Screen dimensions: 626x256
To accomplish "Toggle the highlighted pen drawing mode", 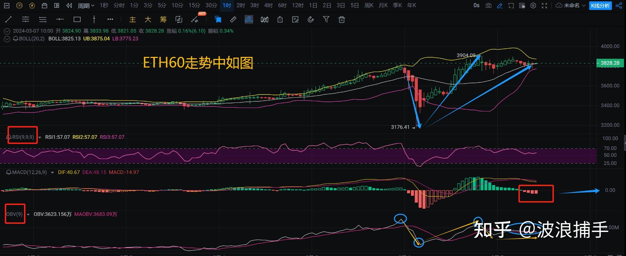I will pyautogui.click(x=249, y=20).
